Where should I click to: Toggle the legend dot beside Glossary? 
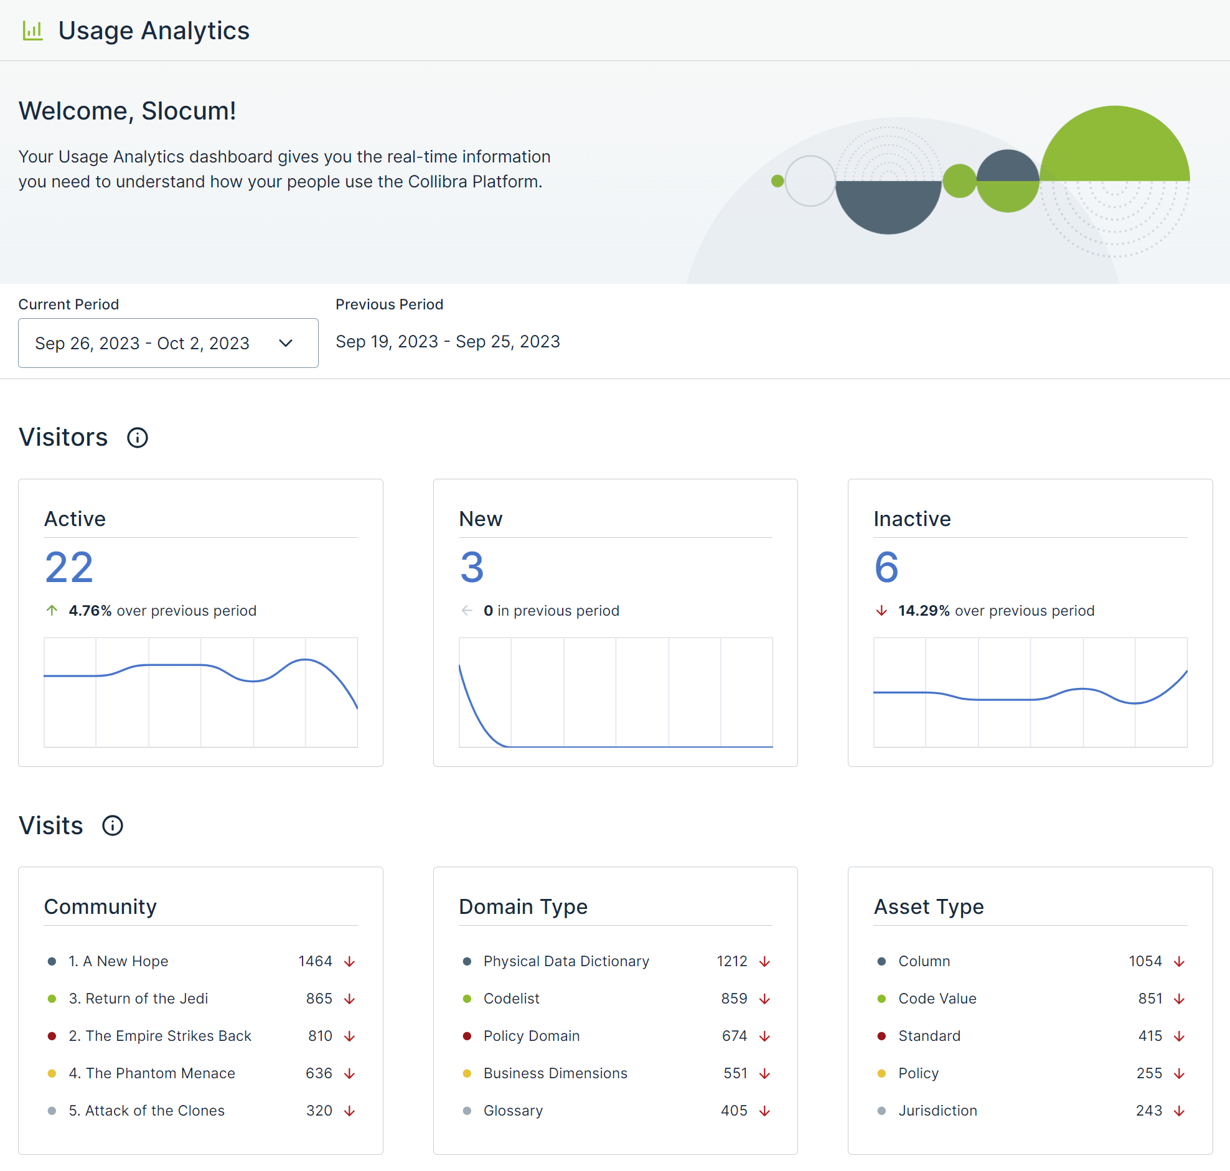467,1111
